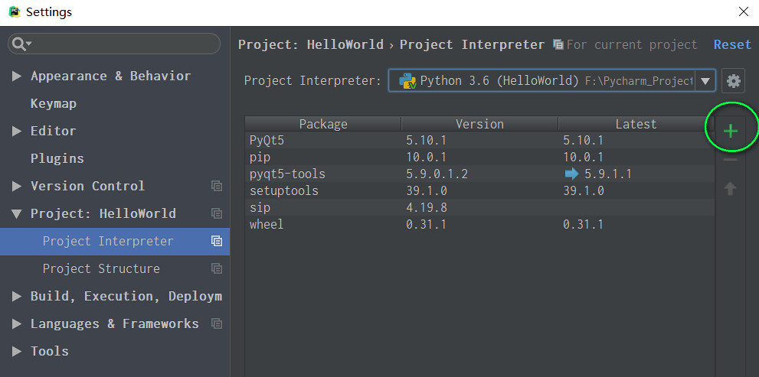Sort by Latest column header
The image size is (759, 377).
click(636, 124)
